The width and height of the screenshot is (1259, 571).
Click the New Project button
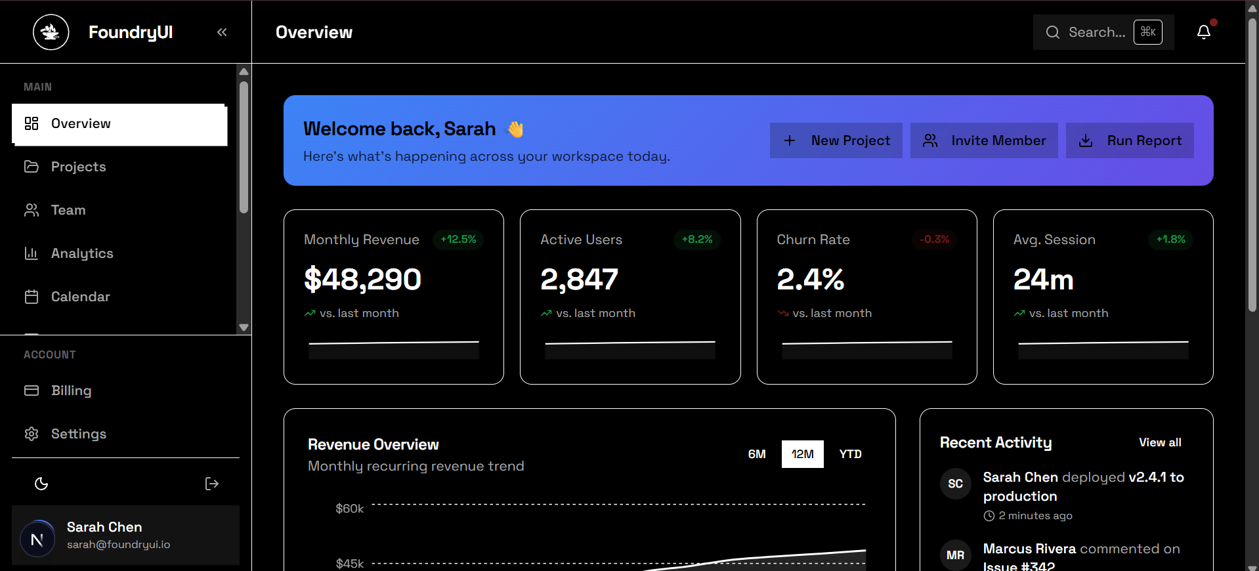pyautogui.click(x=836, y=140)
